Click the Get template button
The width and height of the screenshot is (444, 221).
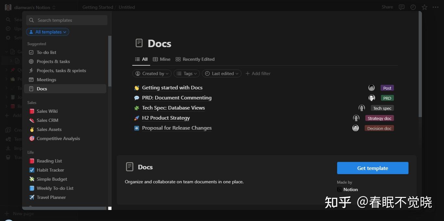[372, 168]
